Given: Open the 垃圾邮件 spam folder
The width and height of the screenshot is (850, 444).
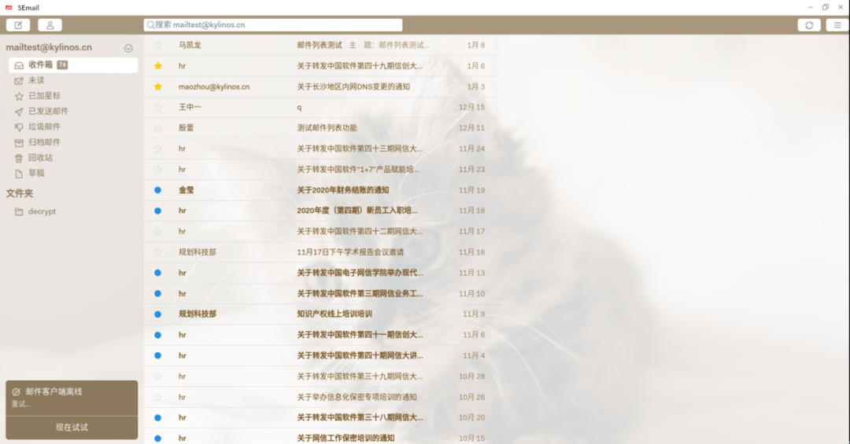Looking at the screenshot, I should [x=44, y=127].
